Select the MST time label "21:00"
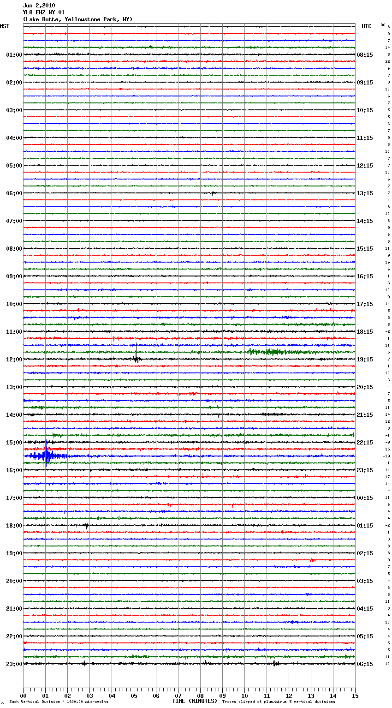This screenshot has width=392, height=708. click(14, 609)
